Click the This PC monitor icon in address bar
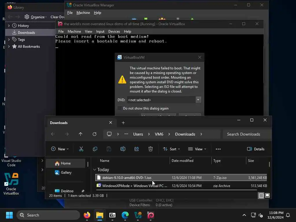This screenshot has height=222, width=296. 109,134
